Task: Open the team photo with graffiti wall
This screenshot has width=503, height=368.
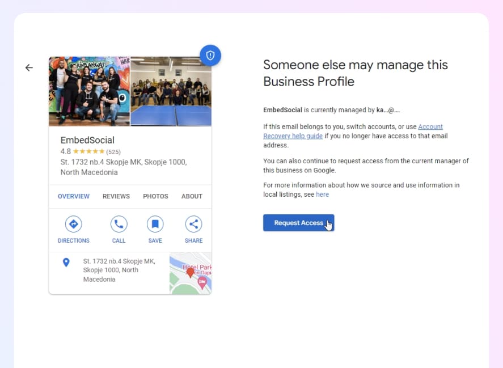Action: (x=90, y=91)
